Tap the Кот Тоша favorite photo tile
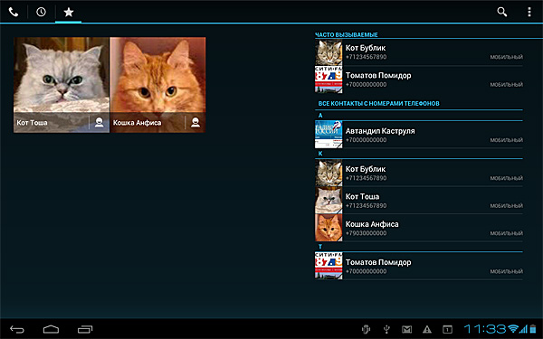 click(x=62, y=85)
